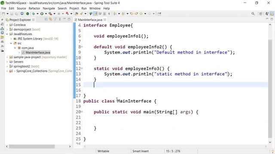Expand the CoreJava project node
The image size is (275, 154).
(x=7, y=25)
